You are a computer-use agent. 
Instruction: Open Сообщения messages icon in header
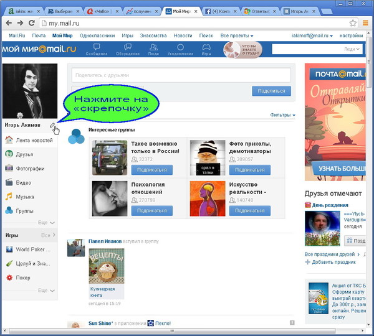click(x=97, y=50)
